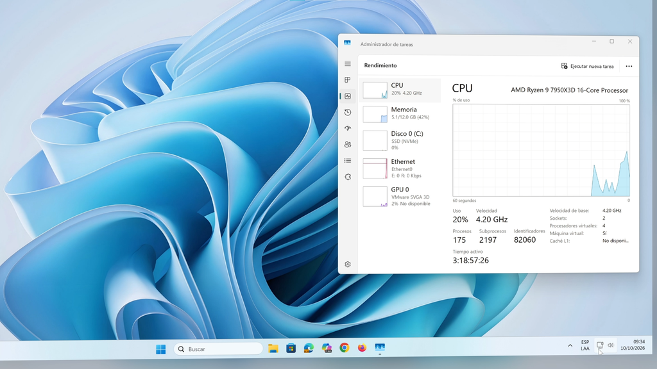Image resolution: width=657 pixels, height=369 pixels.
Task: Open the ESP LAA language switcher
Action: pos(585,345)
